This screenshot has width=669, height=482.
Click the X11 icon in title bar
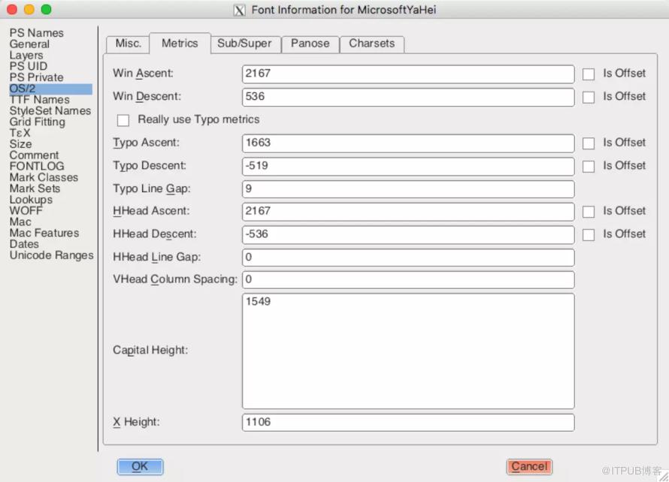[239, 11]
